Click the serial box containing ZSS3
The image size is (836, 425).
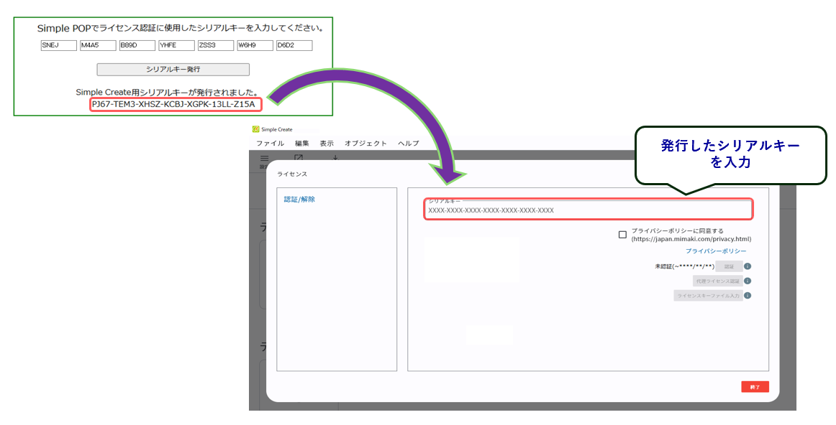pyautogui.click(x=216, y=46)
